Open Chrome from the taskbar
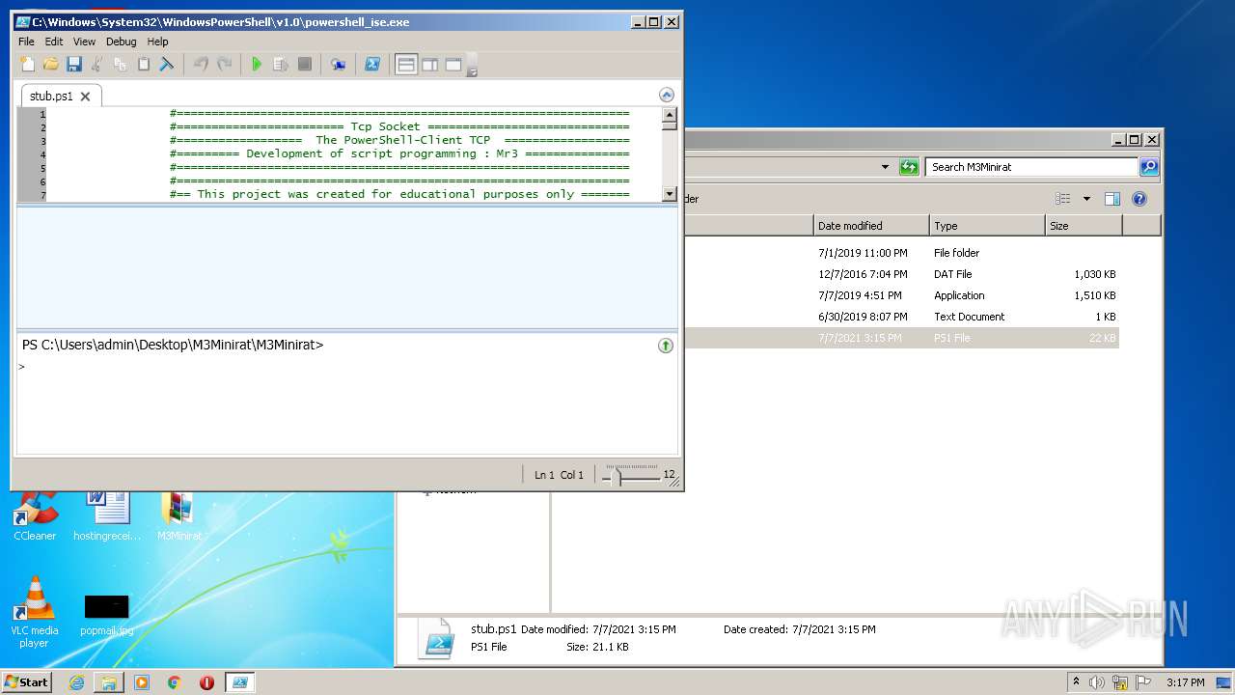 pyautogui.click(x=175, y=682)
